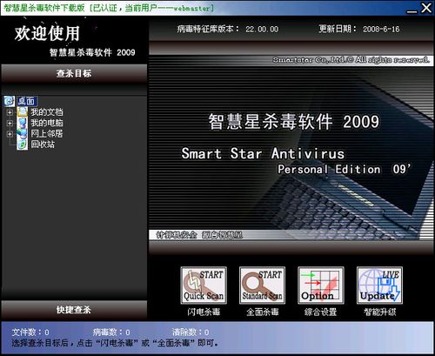
Task: Expand the 我的电脑 tree node
Action: (x=10, y=123)
